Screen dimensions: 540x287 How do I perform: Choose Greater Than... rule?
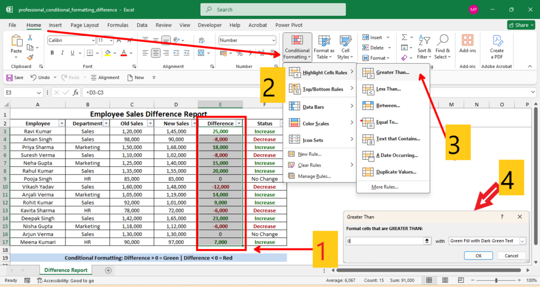392,72
